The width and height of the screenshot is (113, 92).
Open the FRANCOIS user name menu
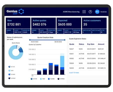104,12
